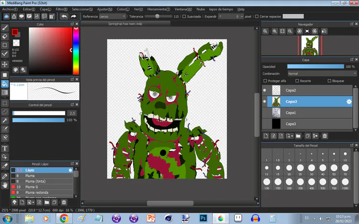Click the cloud save icon
The image size is (359, 224).
[6, 16]
